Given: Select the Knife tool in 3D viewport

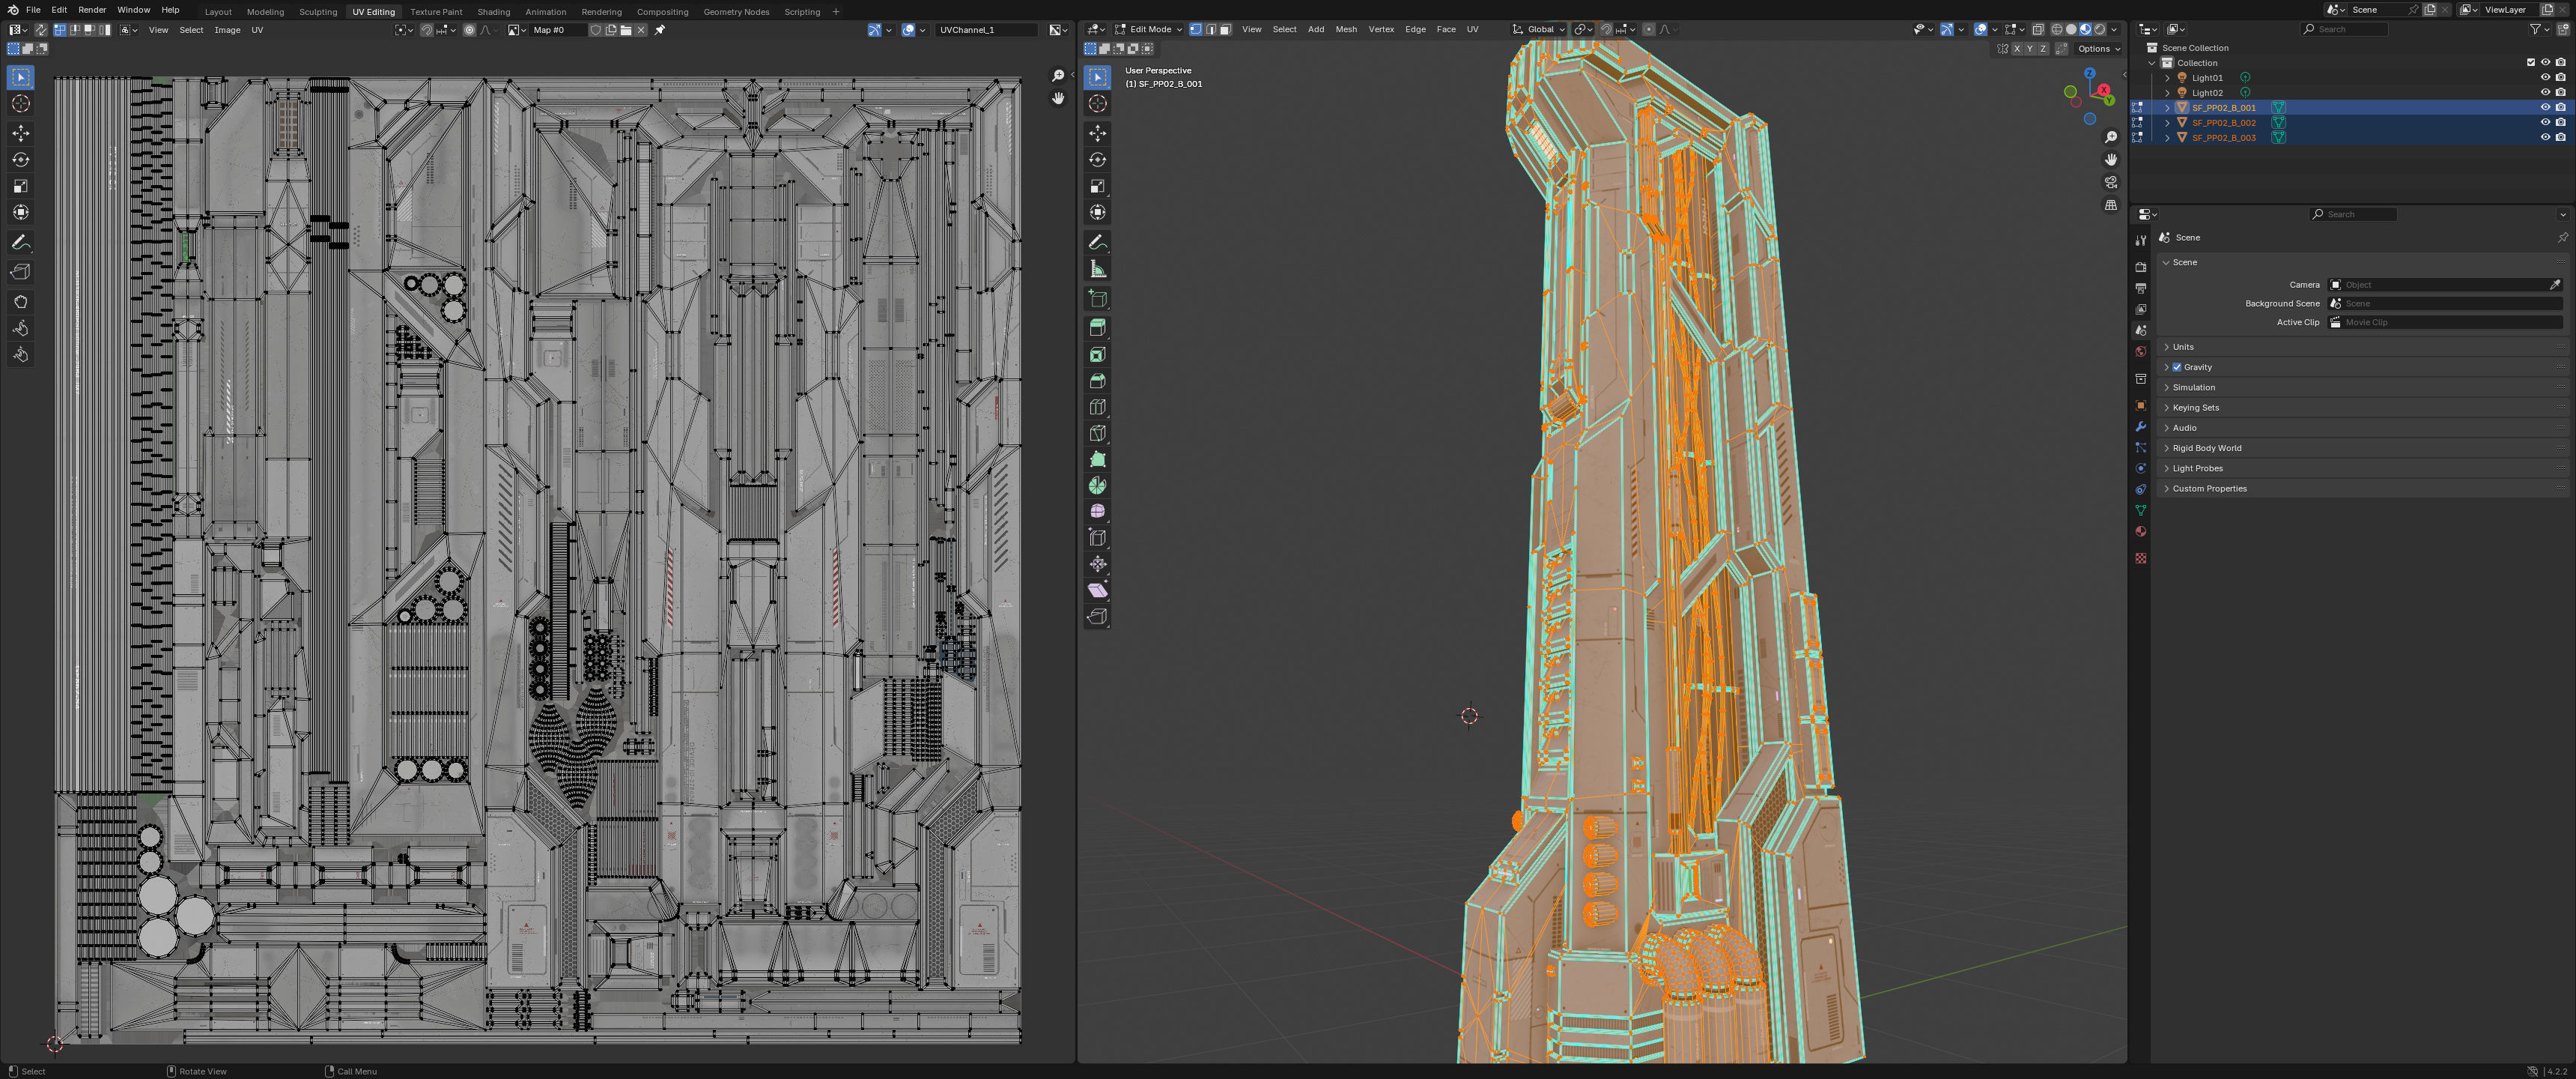Looking at the screenshot, I should [x=1097, y=433].
